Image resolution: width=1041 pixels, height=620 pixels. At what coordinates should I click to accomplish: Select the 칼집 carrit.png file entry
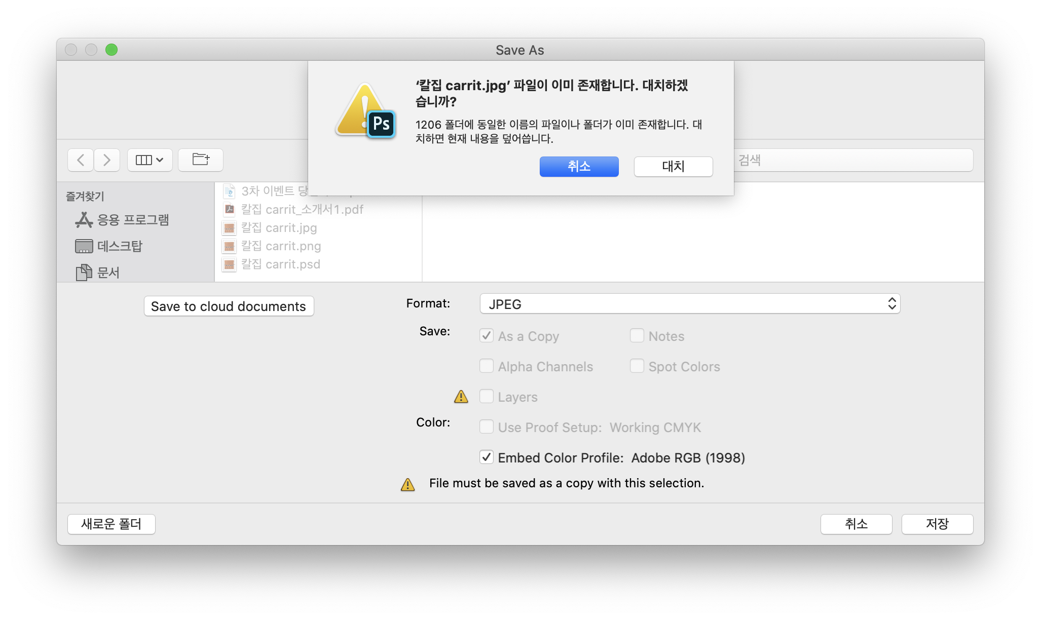[x=280, y=246]
